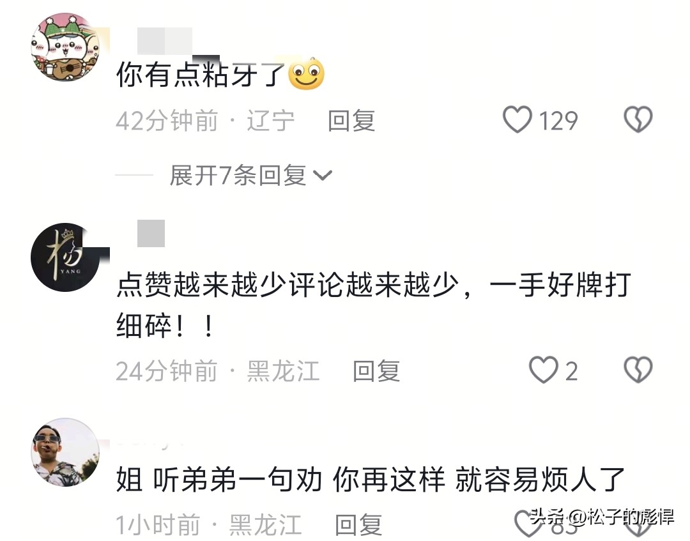Open the cartoon hamster avatar profile
This screenshot has width=690, height=541.
click(x=66, y=47)
